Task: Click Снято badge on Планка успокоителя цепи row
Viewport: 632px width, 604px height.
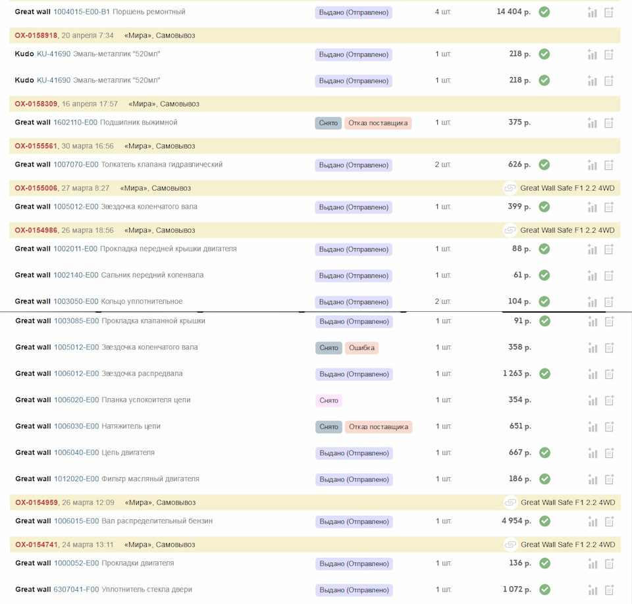Action: tap(329, 401)
